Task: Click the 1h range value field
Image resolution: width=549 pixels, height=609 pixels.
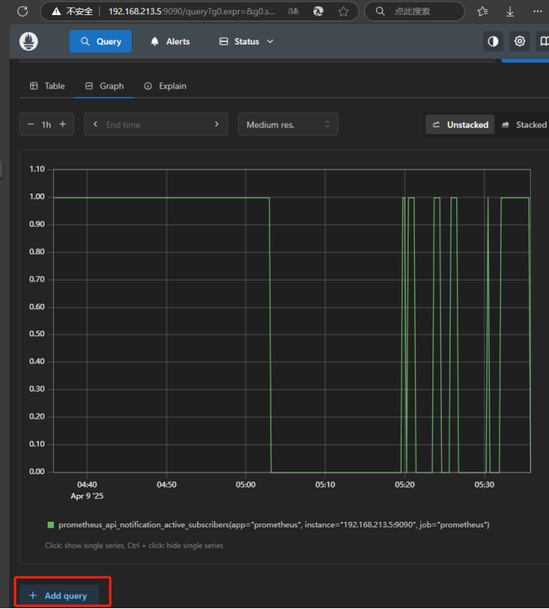Action: [x=46, y=124]
